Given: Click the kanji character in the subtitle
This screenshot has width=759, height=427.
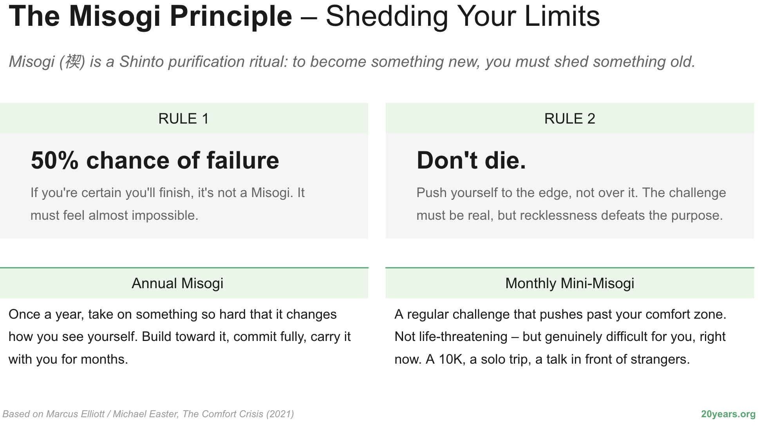Looking at the screenshot, I should [x=73, y=62].
